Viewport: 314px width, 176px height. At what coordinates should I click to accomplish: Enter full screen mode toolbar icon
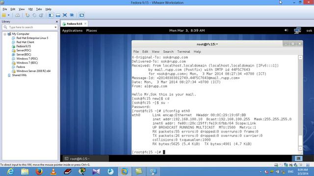pyautogui.click(x=65, y=15)
